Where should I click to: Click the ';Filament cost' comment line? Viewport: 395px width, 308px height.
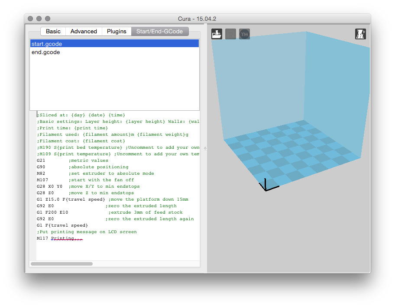click(81, 141)
